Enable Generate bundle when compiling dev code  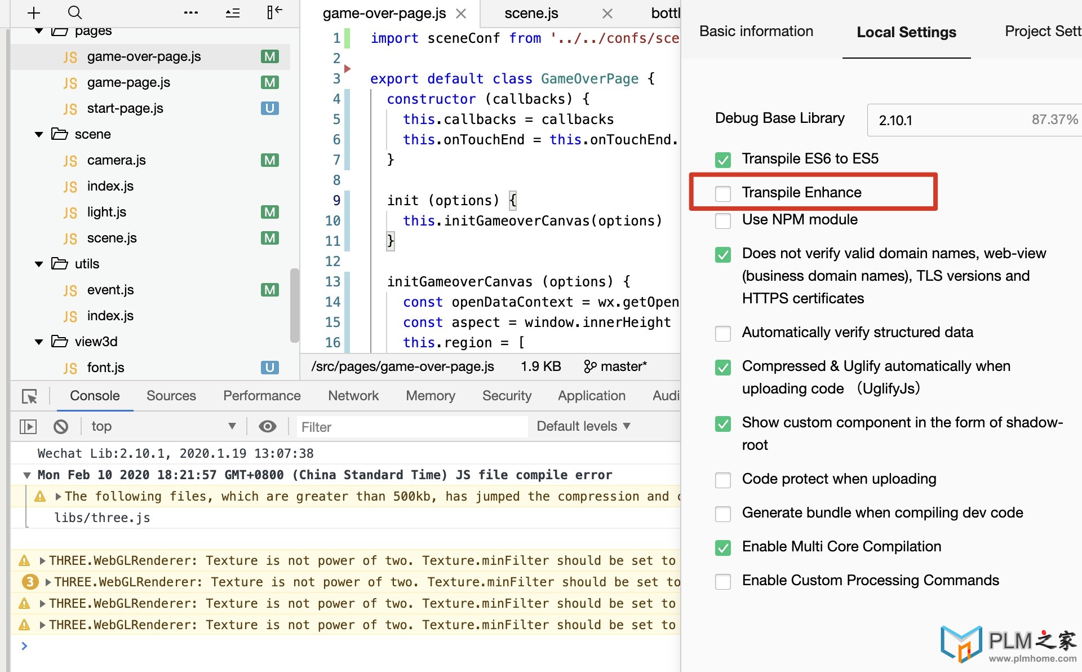(723, 514)
